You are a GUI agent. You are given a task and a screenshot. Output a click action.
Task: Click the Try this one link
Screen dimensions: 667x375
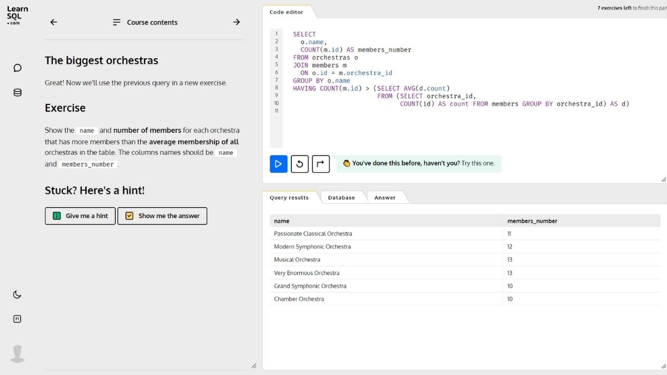point(478,163)
